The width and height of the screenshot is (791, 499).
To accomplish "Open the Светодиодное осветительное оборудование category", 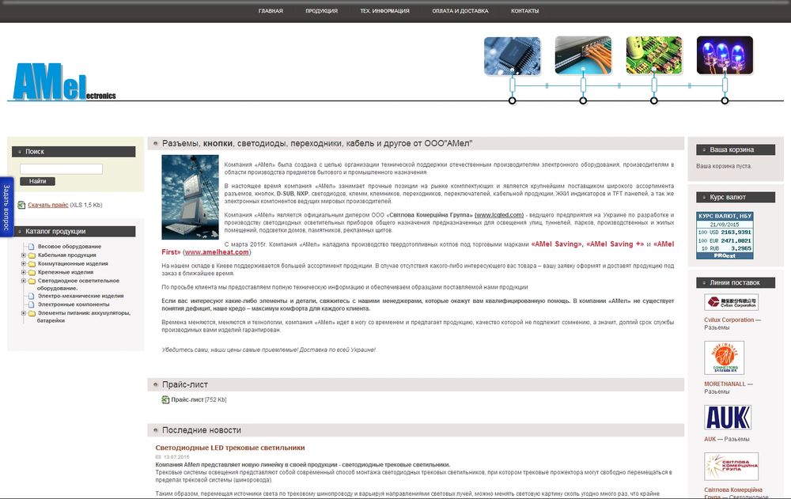I will 78,285.
